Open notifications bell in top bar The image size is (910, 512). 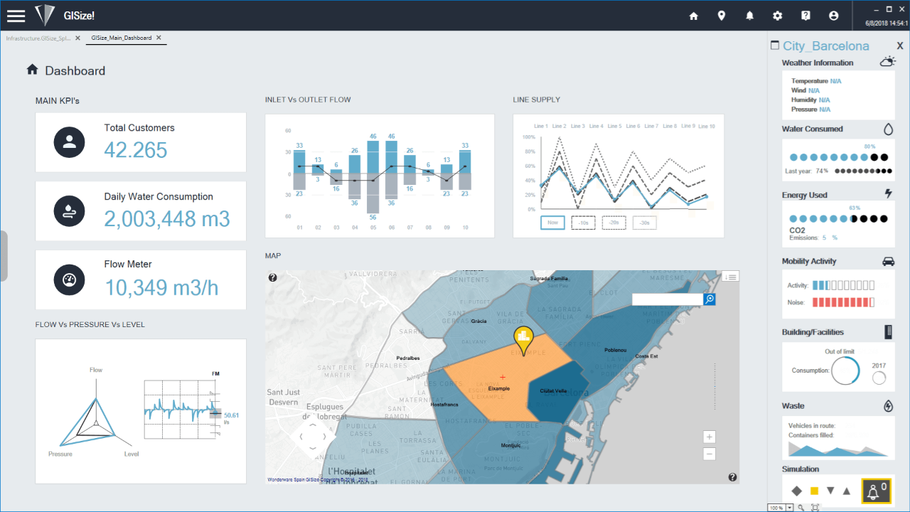click(749, 16)
